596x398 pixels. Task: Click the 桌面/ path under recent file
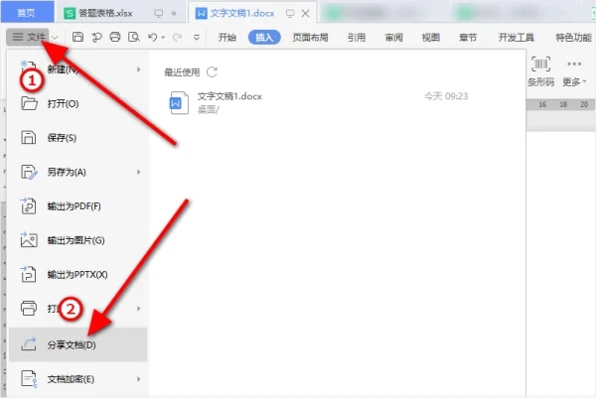click(x=208, y=110)
